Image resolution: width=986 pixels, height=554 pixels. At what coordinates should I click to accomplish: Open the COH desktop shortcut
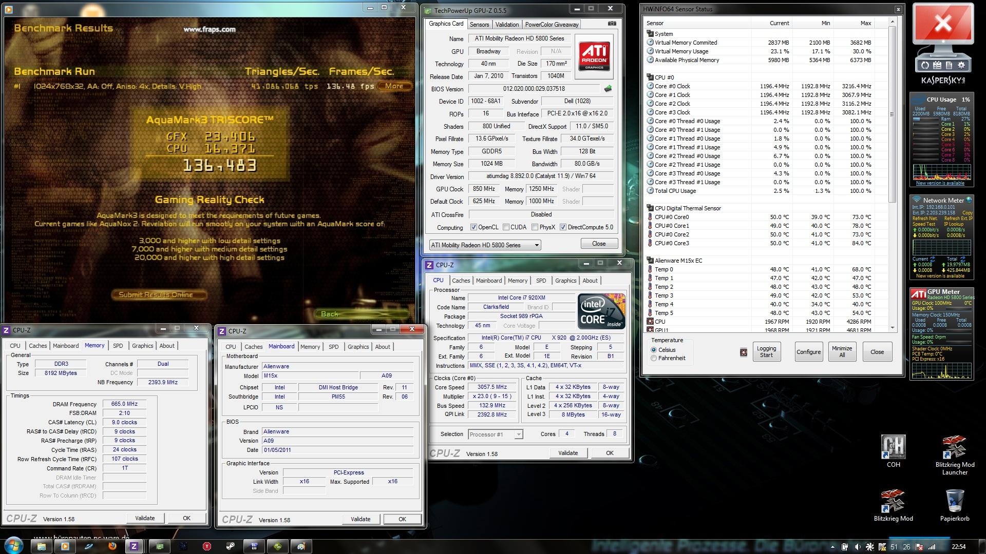pos(894,451)
